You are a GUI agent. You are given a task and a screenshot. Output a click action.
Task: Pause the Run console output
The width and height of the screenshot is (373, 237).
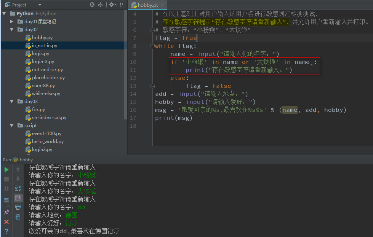point(6,189)
